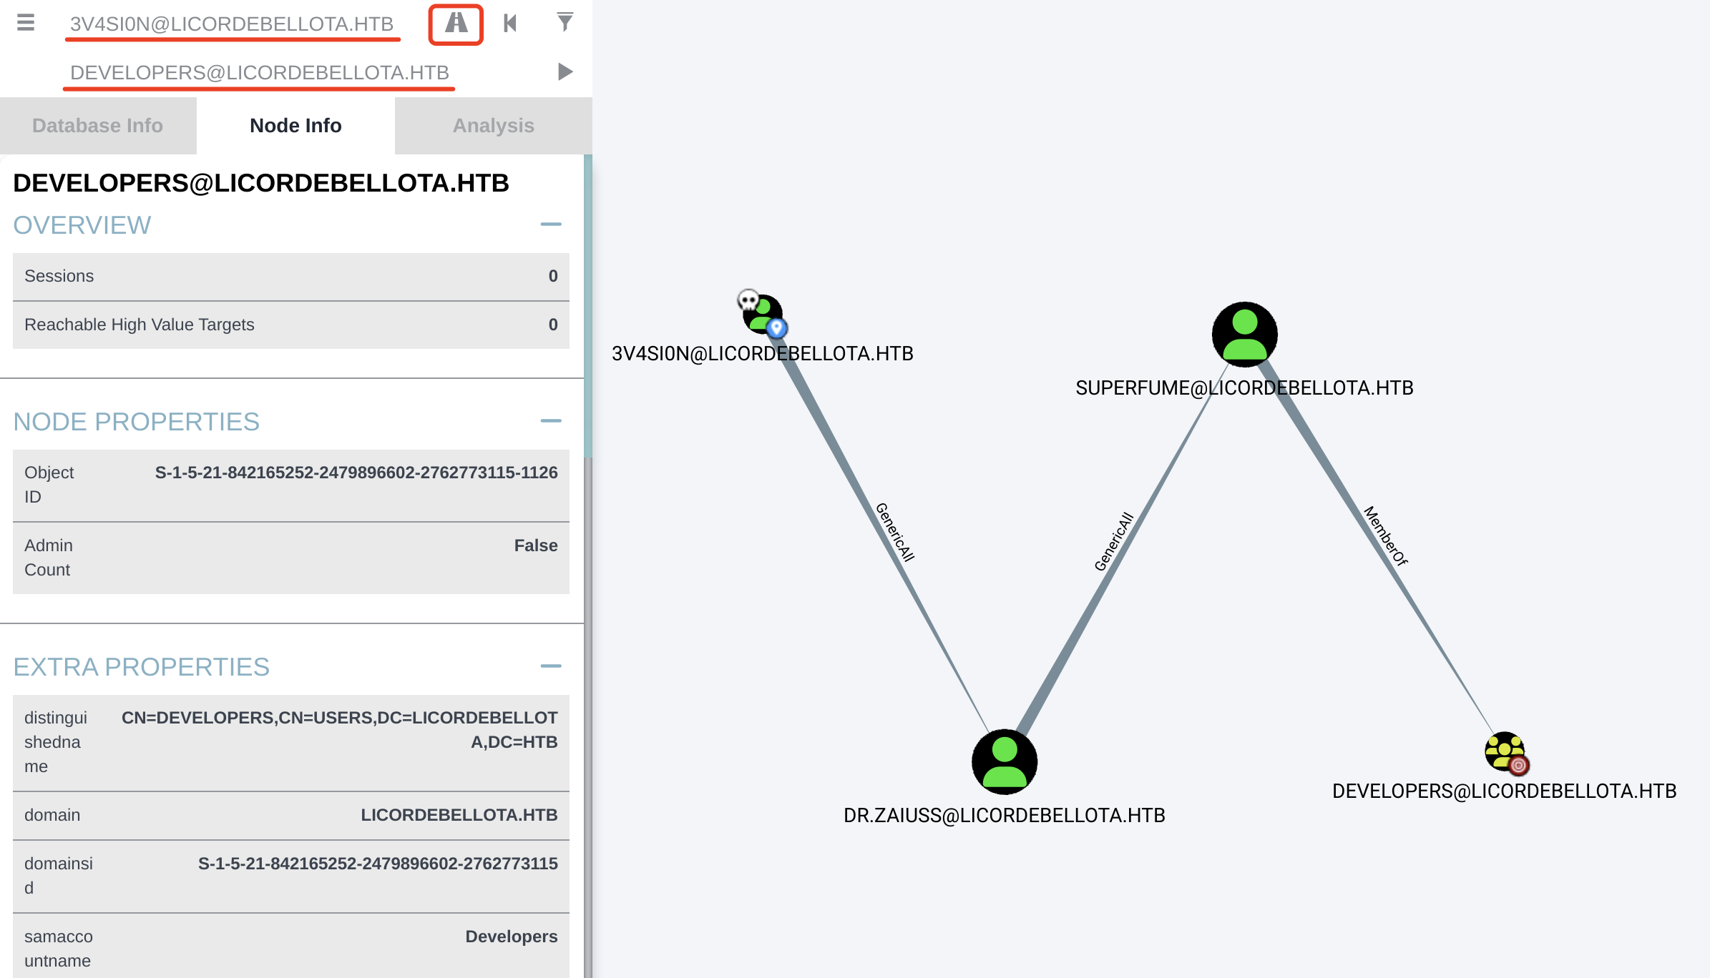
Task: Collapse the OVERVIEW section
Action: click(550, 224)
